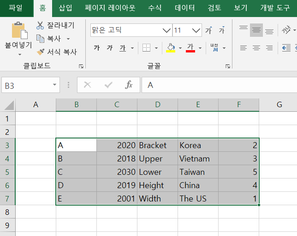Screen dimensions: 297x236
Task: Switch to the 보기 (View) tab
Action: 241,8
